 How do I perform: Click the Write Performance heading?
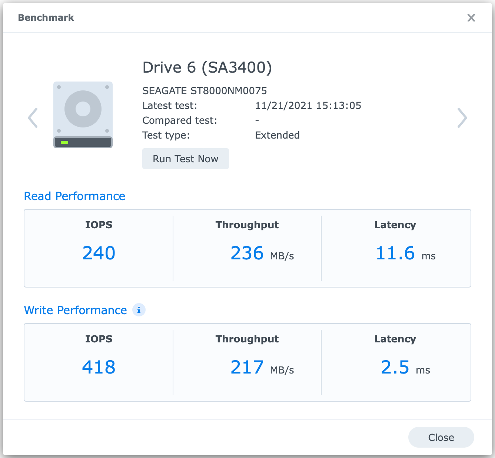tap(75, 310)
